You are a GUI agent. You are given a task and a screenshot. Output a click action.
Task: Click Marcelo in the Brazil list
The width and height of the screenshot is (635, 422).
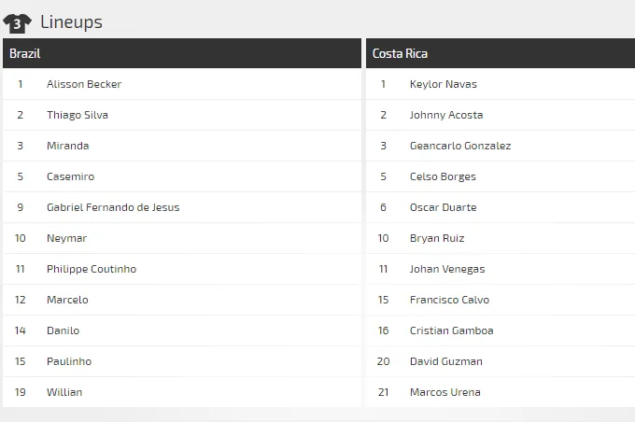click(x=67, y=300)
